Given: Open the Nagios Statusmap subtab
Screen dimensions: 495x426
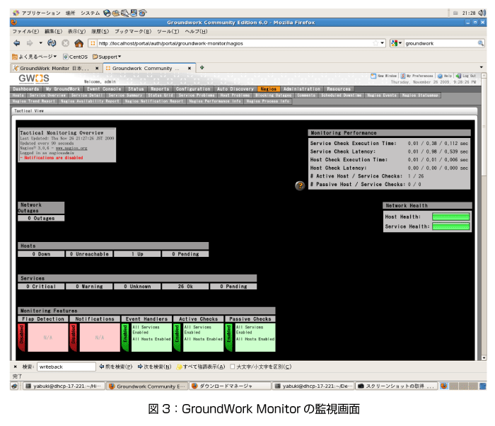Looking at the screenshot, I should tap(420, 95).
